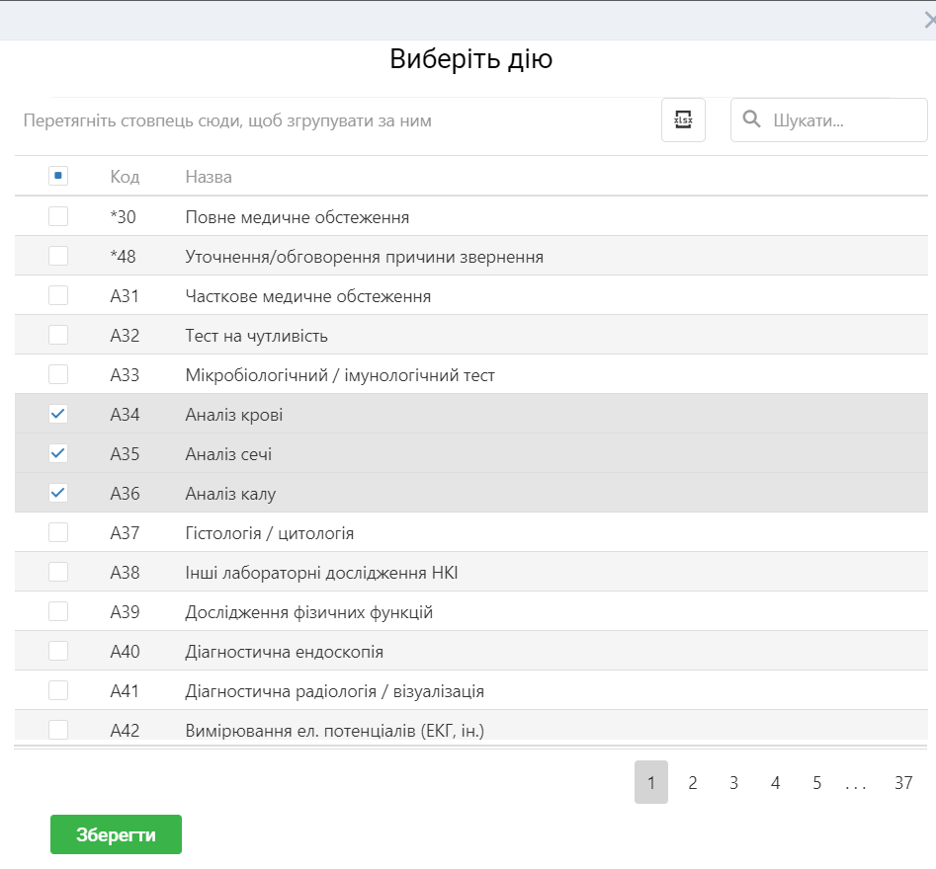Toggle the select-all checkbox in header
The height and width of the screenshot is (869, 936).
(x=58, y=176)
